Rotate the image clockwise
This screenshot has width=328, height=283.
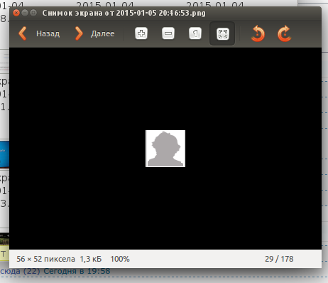284,33
